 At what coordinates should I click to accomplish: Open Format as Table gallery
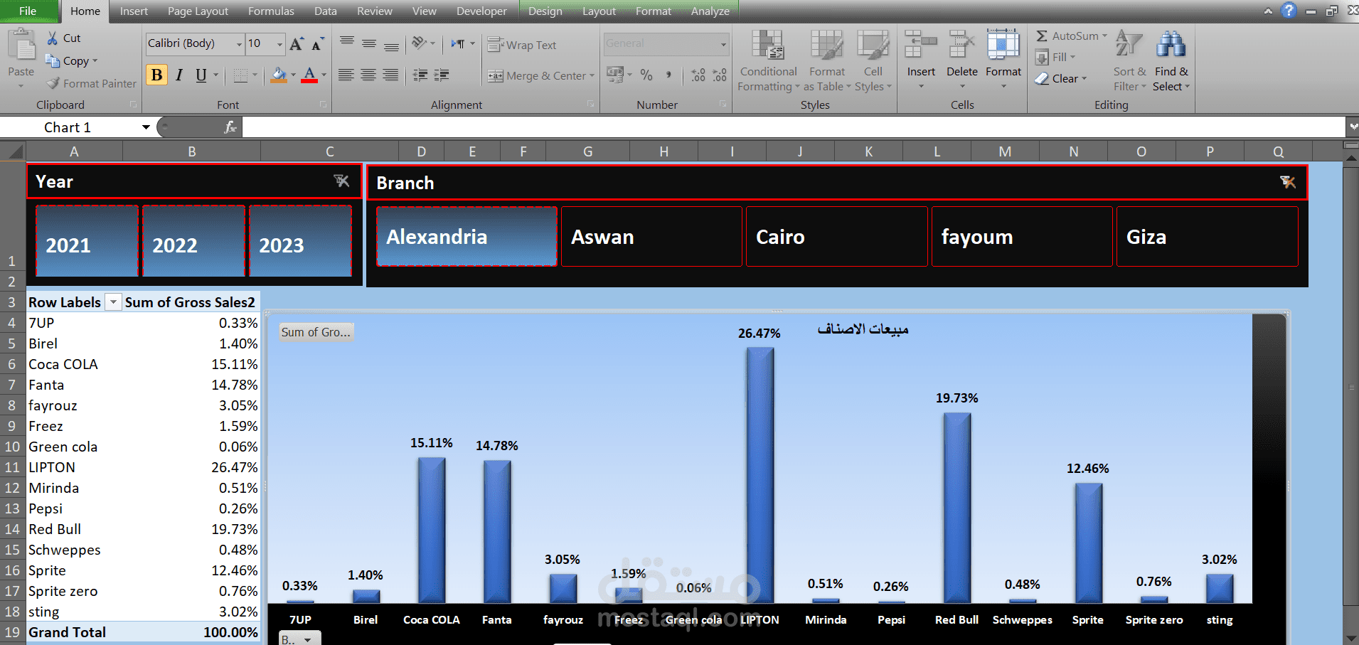pos(827,61)
